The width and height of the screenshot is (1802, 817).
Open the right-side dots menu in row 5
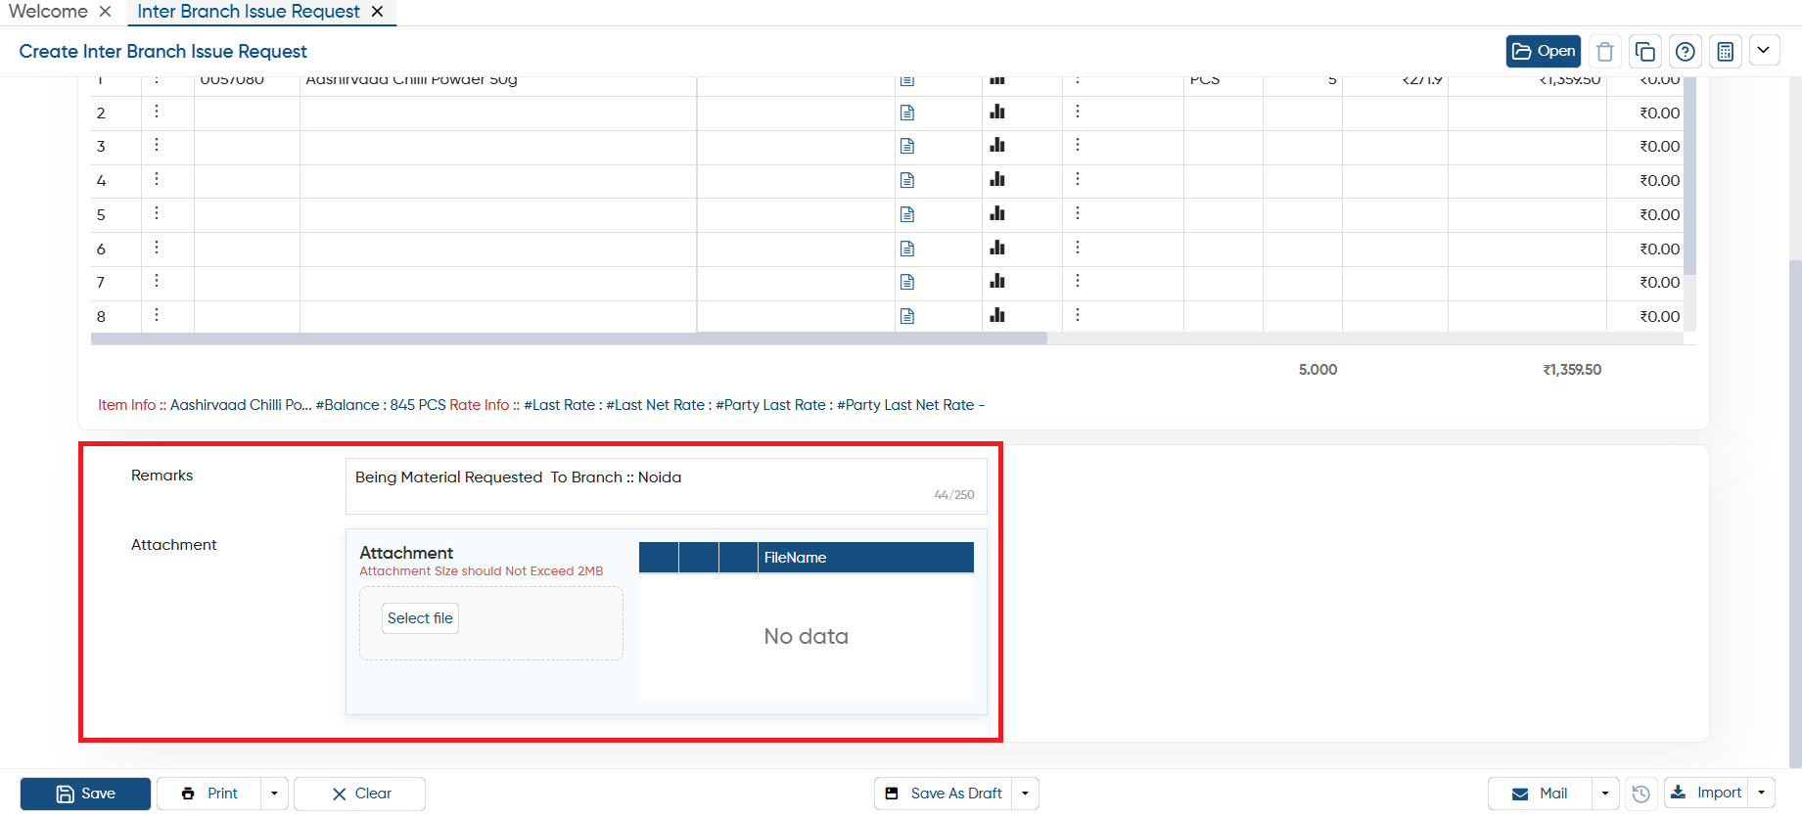click(x=1078, y=213)
